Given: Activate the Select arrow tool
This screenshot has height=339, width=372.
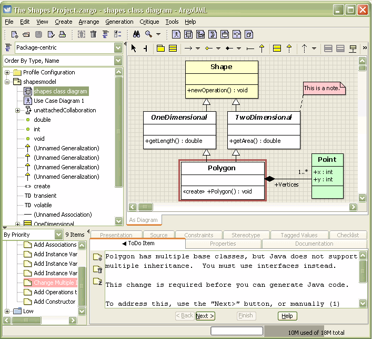Looking at the screenshot, I should [134, 49].
